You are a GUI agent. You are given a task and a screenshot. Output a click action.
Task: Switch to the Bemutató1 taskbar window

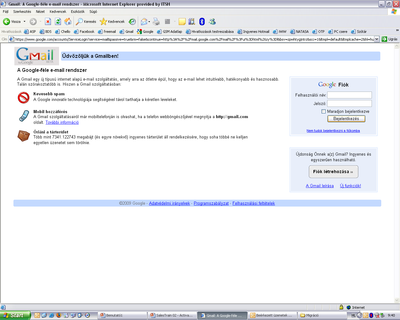click(x=122, y=315)
